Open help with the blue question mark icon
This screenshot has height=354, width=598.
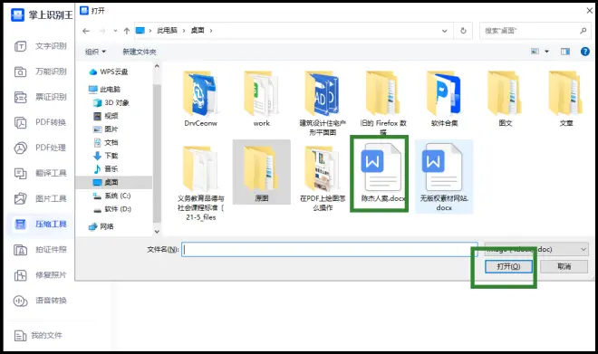[x=584, y=52]
